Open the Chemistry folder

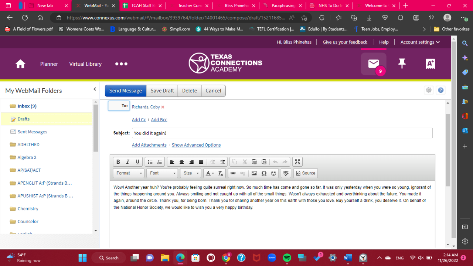click(28, 209)
